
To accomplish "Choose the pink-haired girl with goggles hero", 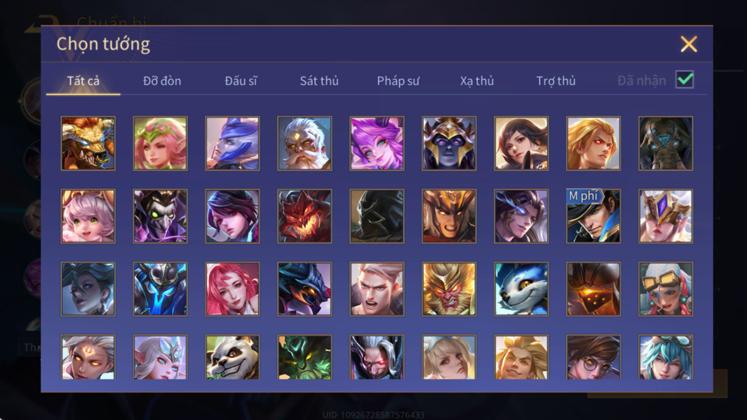I will 666,289.
